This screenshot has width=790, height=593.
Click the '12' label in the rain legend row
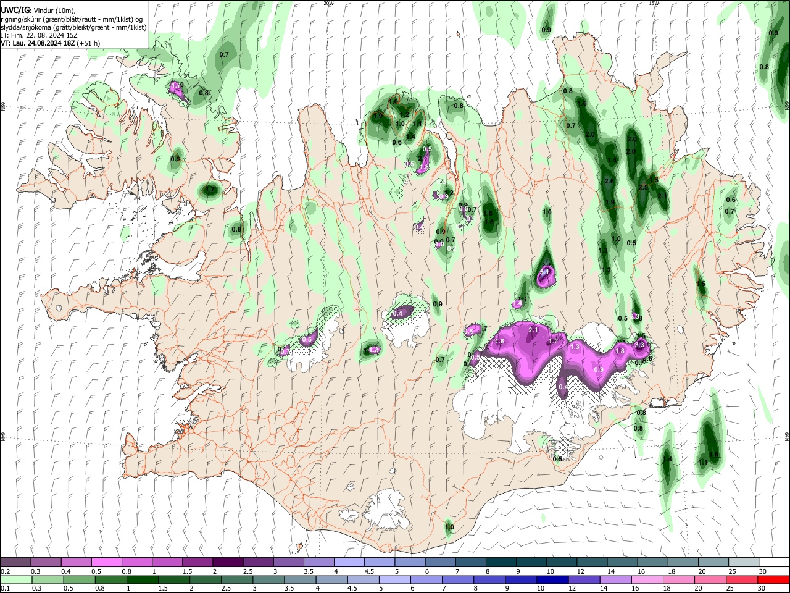[x=573, y=588]
